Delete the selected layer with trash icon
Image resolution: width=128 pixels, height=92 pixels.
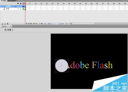[7, 24]
